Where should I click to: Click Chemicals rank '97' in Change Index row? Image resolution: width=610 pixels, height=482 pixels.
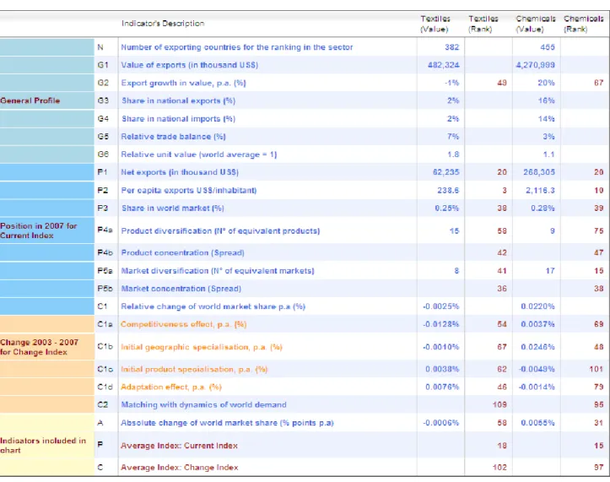599,468
